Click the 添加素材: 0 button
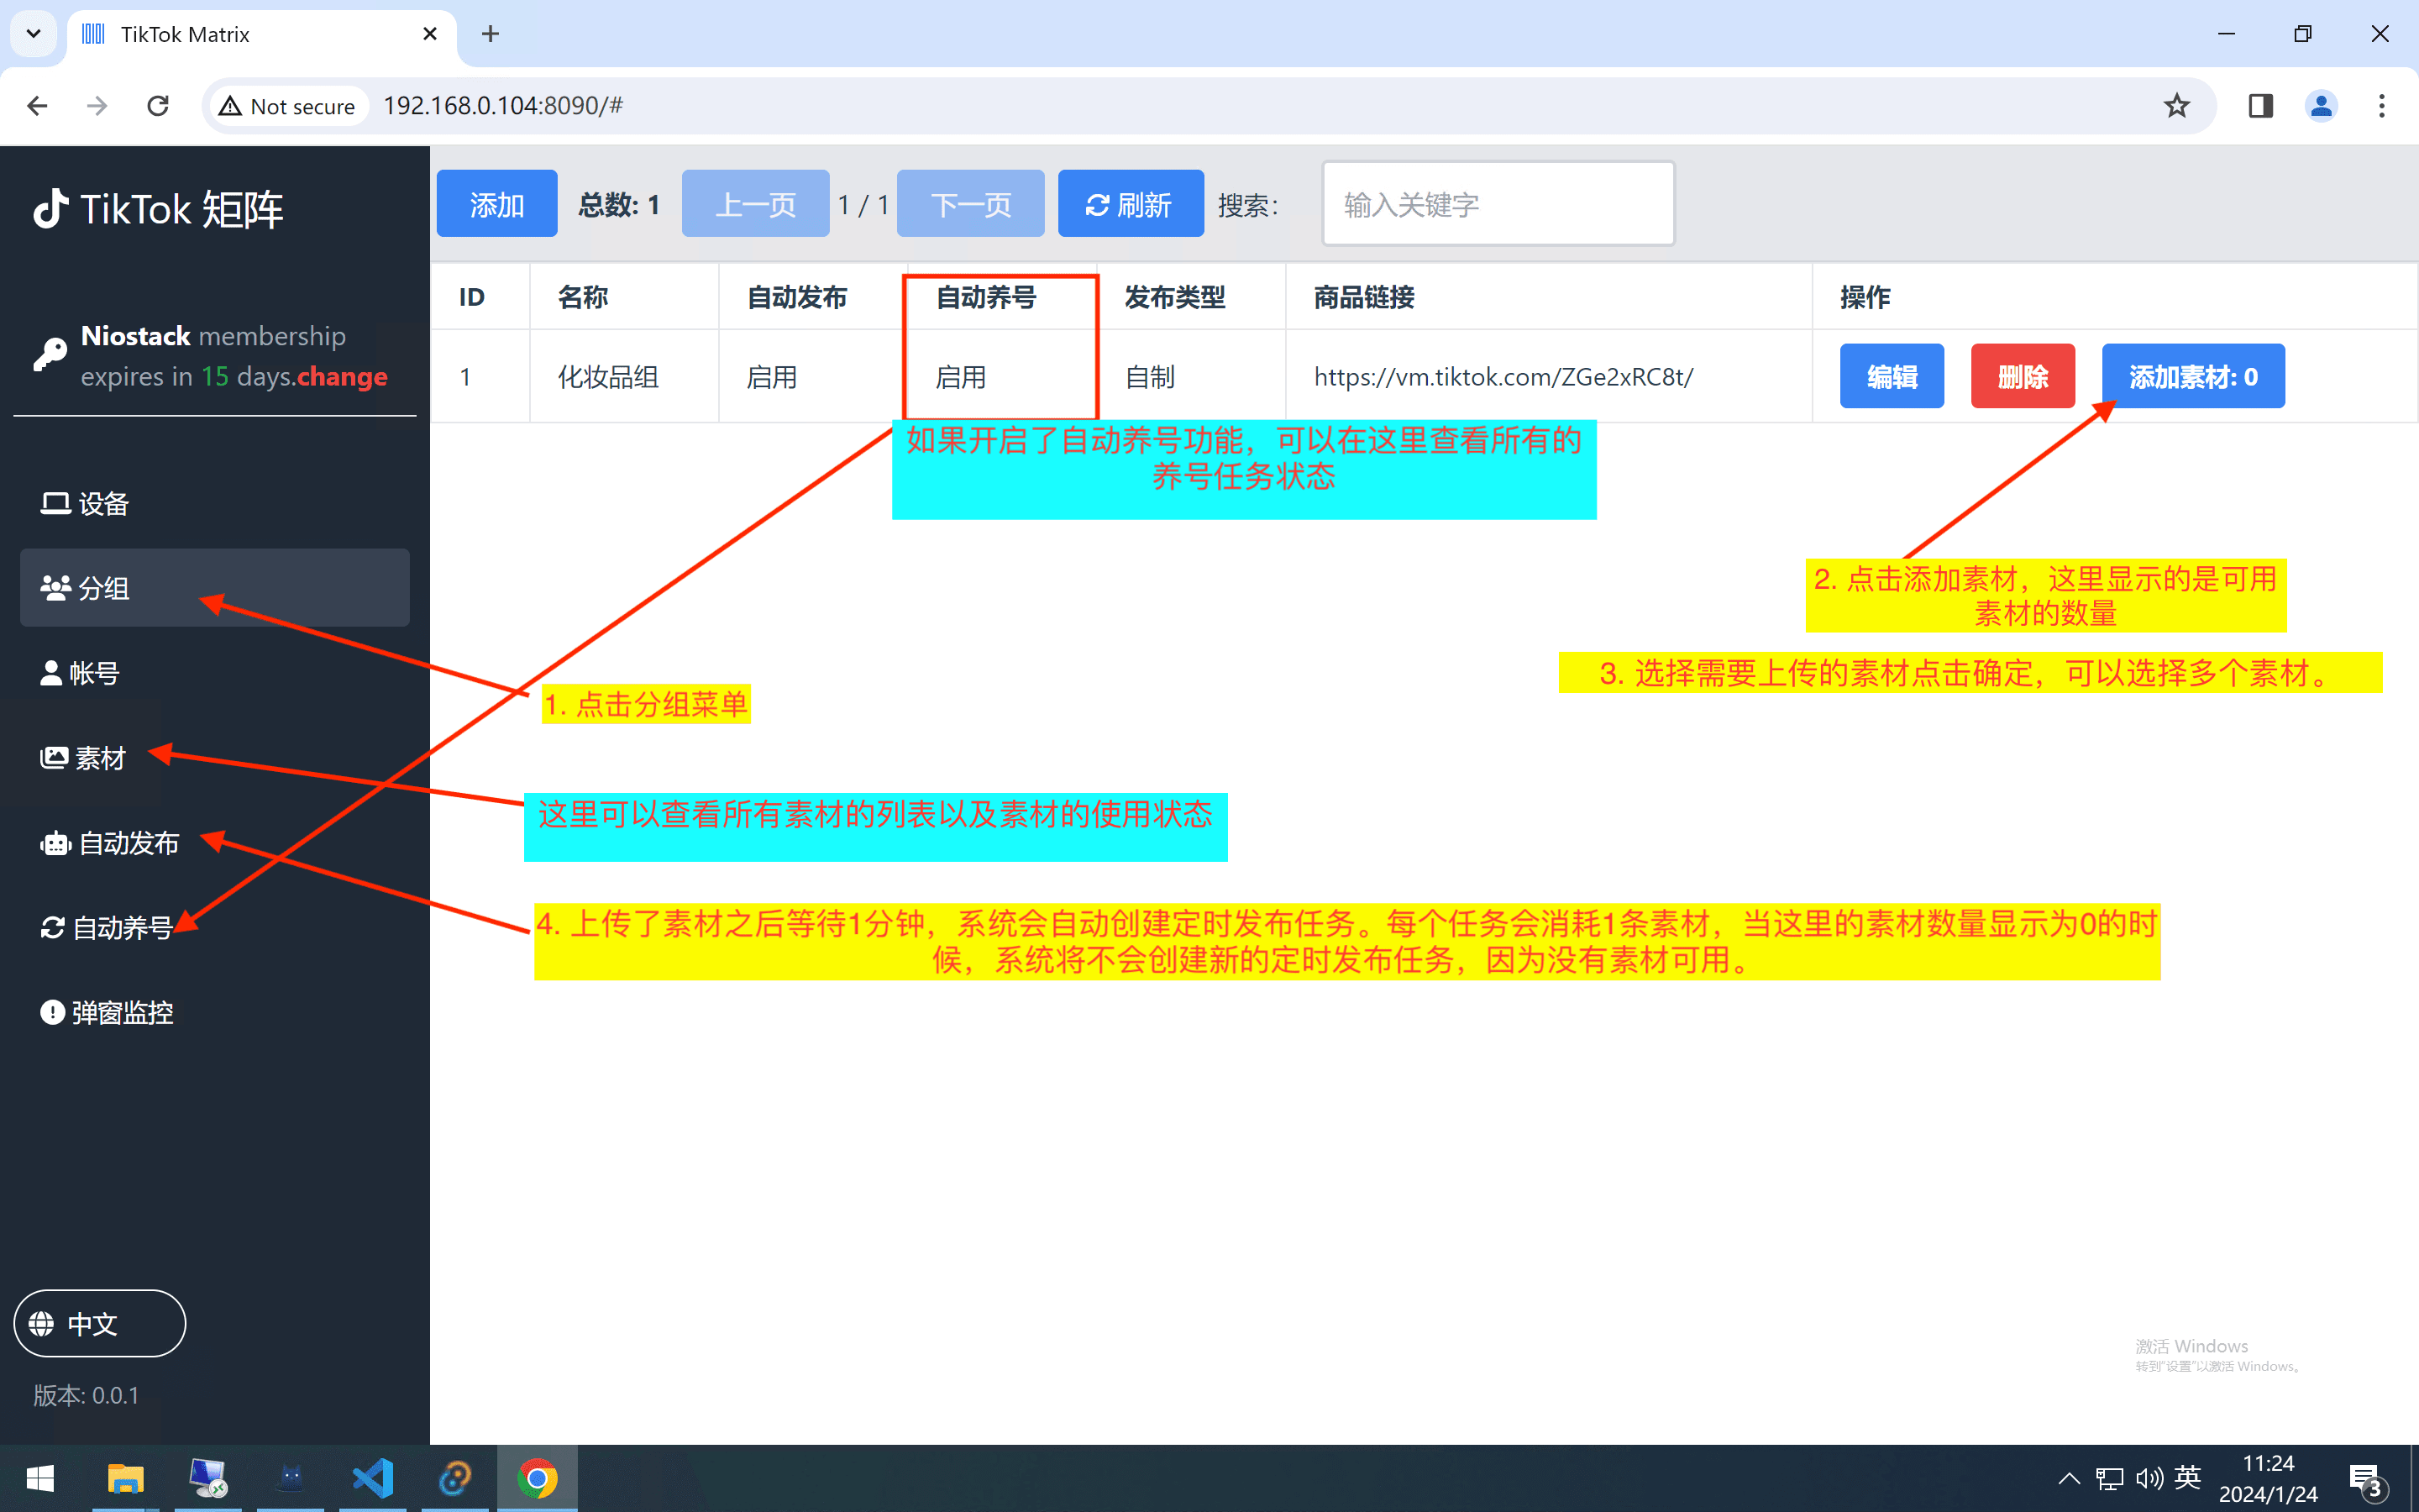Screen dimensions: 2419x1512 click(2193, 376)
